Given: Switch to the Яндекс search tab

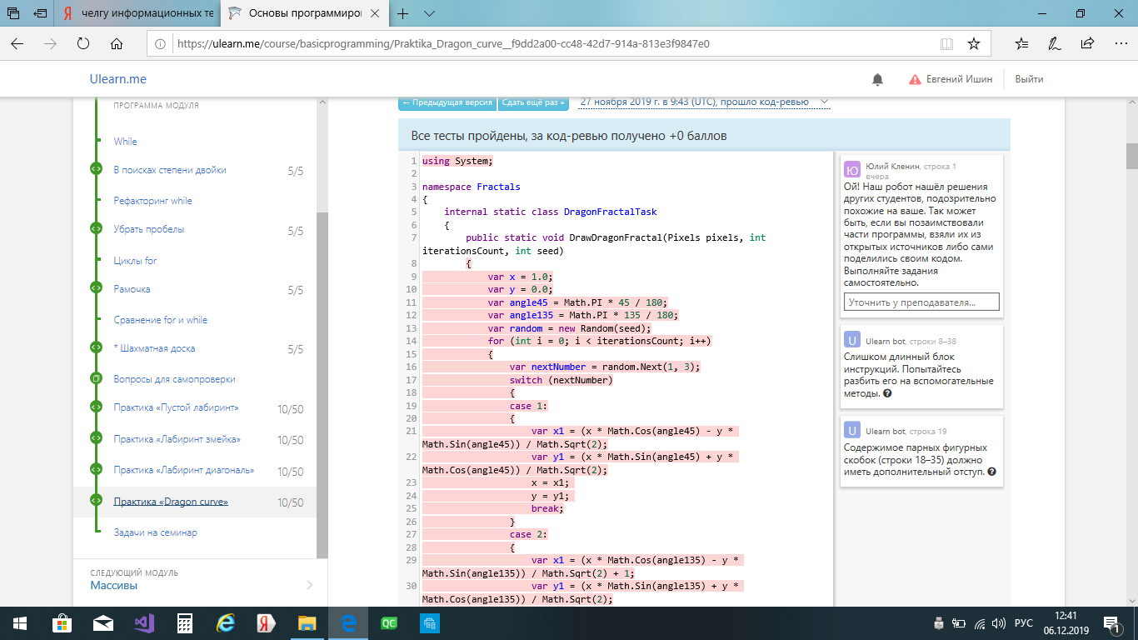Looking at the screenshot, I should point(137,13).
